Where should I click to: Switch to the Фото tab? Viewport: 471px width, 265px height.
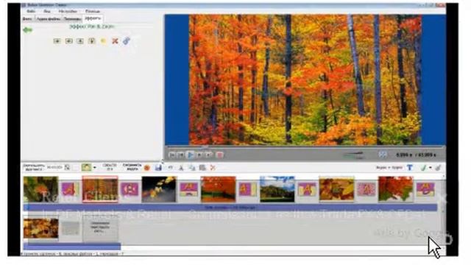pos(28,18)
